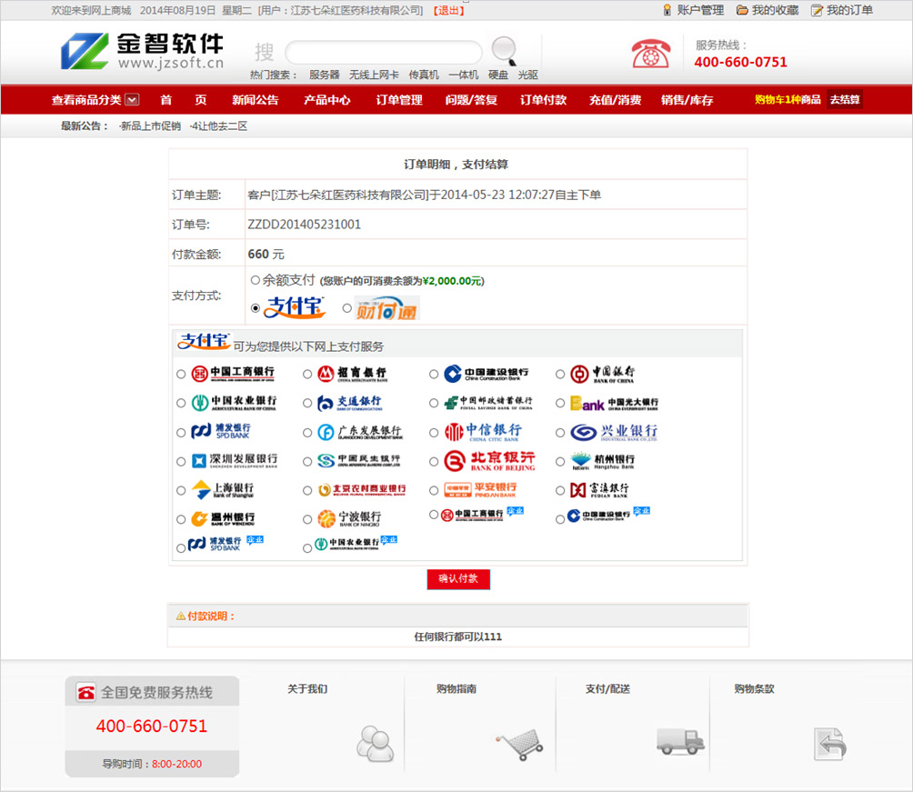913x792 pixels.
Task: Click the 新品上市促销 announcement link
Action: [150, 126]
